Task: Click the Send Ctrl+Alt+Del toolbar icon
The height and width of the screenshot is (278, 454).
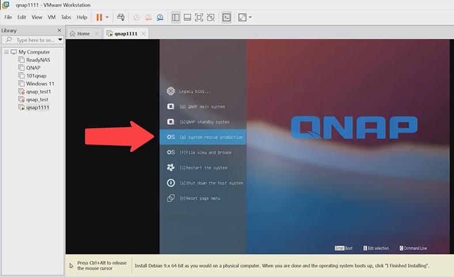Action: tap(121, 17)
